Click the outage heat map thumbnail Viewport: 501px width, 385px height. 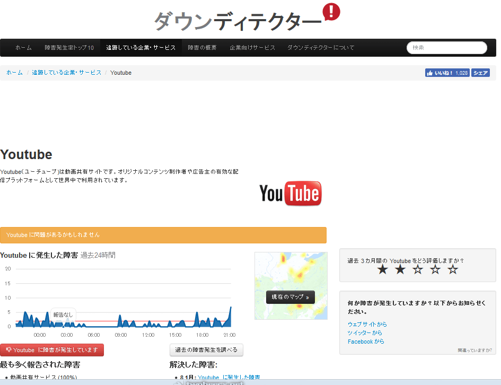pyautogui.click(x=291, y=286)
